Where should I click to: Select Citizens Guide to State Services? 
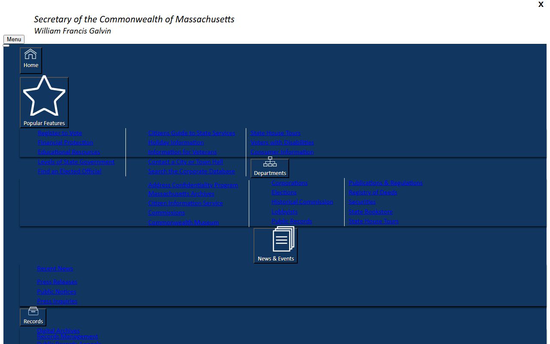click(192, 133)
